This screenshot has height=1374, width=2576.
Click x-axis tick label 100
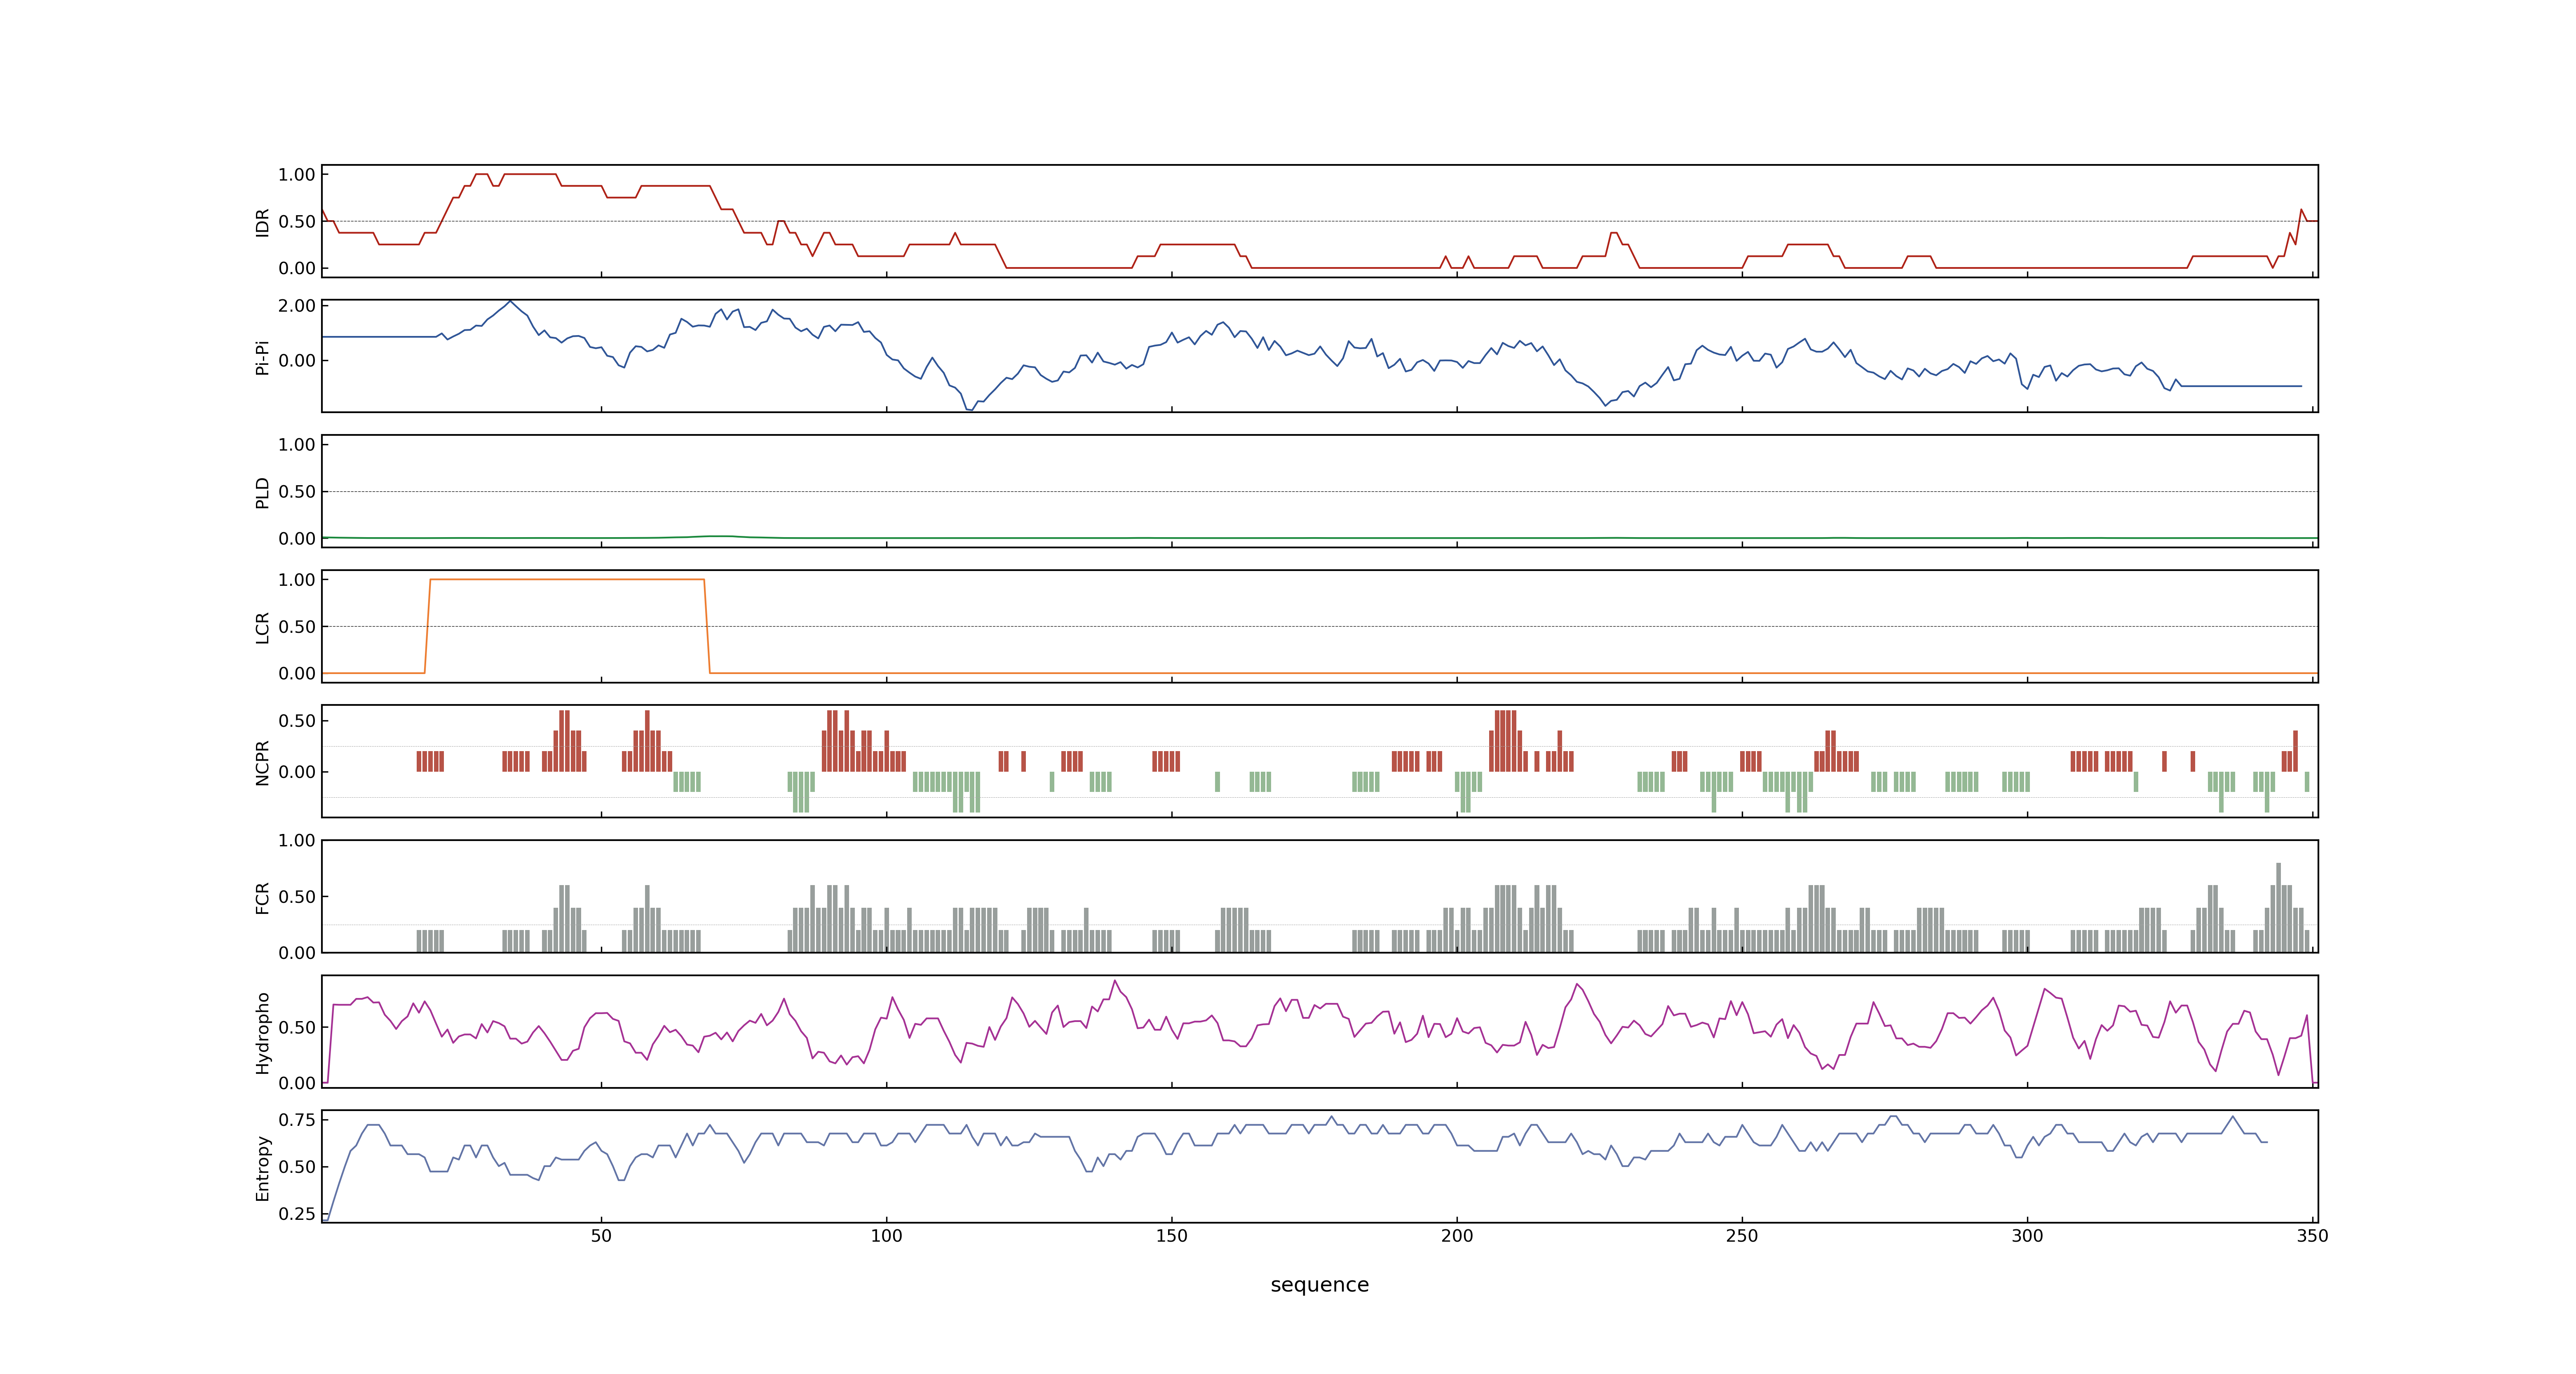tap(886, 1236)
